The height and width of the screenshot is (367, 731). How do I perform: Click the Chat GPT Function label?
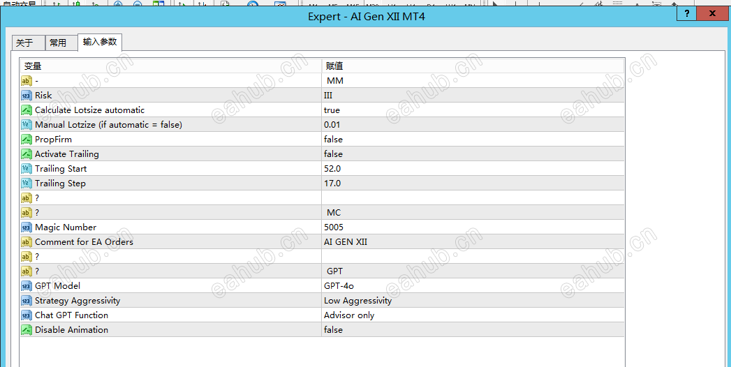point(71,315)
